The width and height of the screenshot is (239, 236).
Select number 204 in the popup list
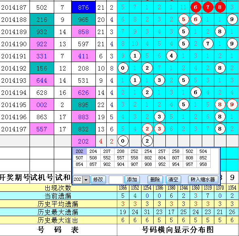93,151
